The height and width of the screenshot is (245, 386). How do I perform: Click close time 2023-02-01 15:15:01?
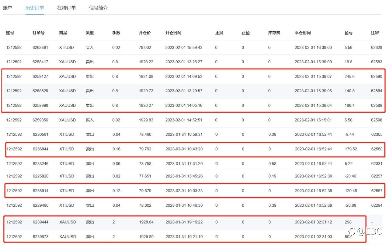(313, 120)
